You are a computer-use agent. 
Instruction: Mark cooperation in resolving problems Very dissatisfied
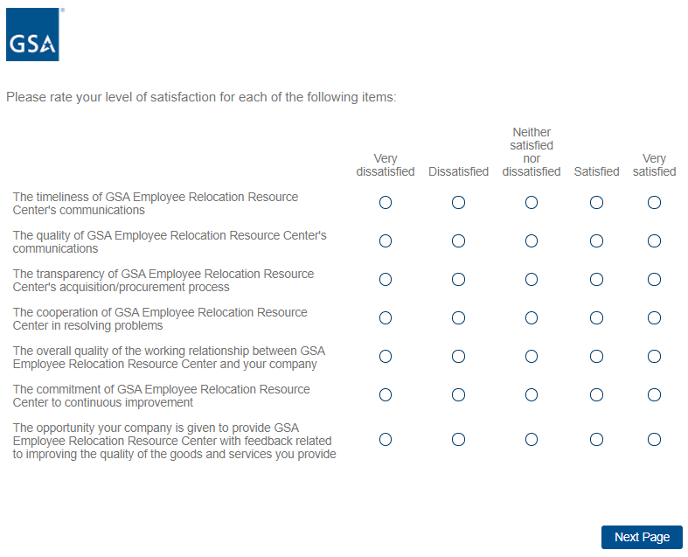click(386, 318)
